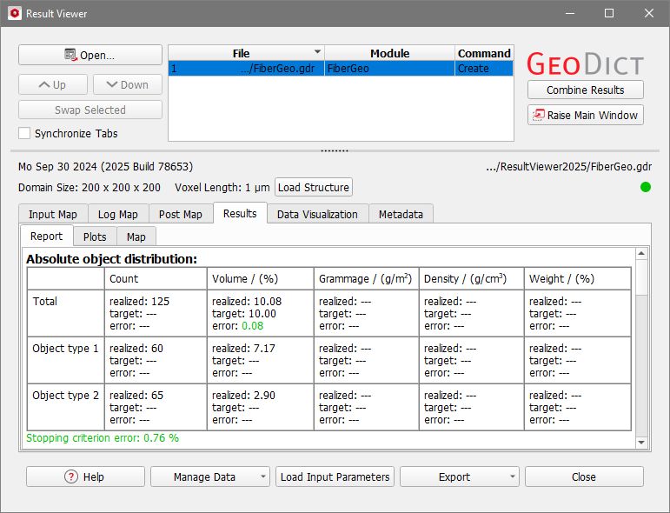Click the GeoDict app icon in title bar
Viewport: 670px width, 513px height.
coord(15,13)
